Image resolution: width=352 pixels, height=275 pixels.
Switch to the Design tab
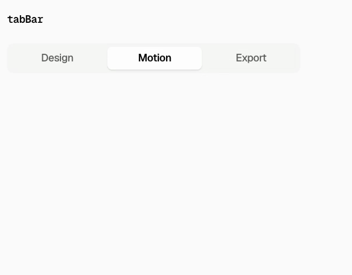[57, 58]
